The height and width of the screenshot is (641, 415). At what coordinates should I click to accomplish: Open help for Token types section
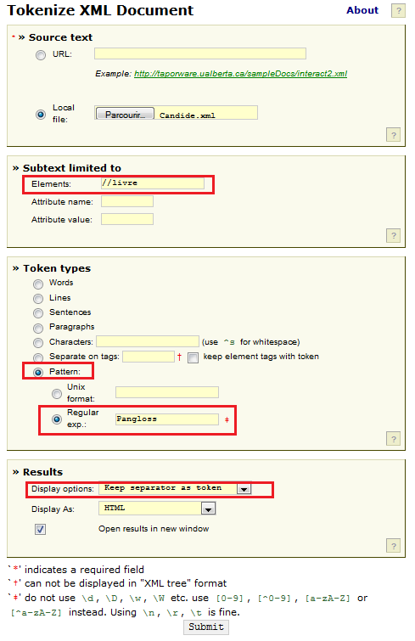click(x=393, y=439)
